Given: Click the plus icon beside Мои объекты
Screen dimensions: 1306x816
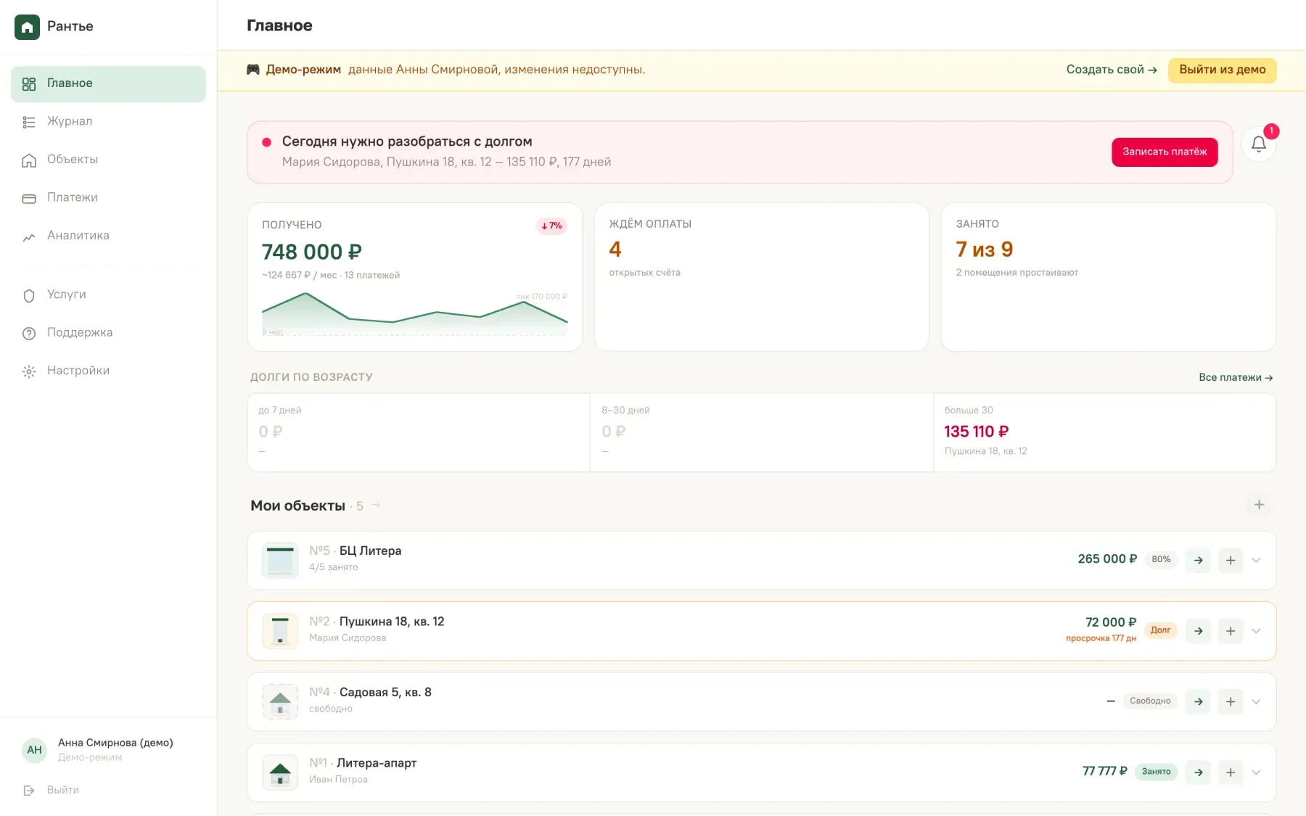Looking at the screenshot, I should tap(1259, 505).
